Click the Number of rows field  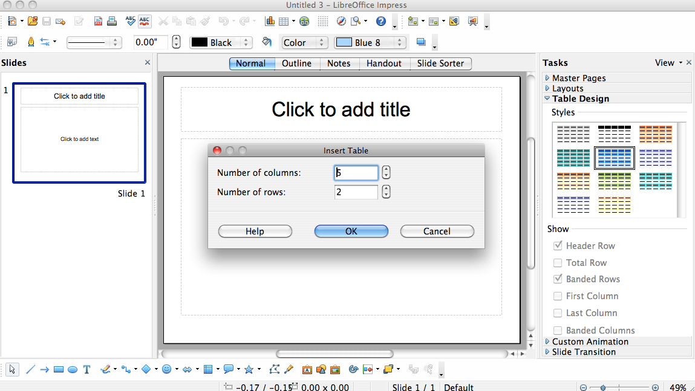click(x=356, y=192)
